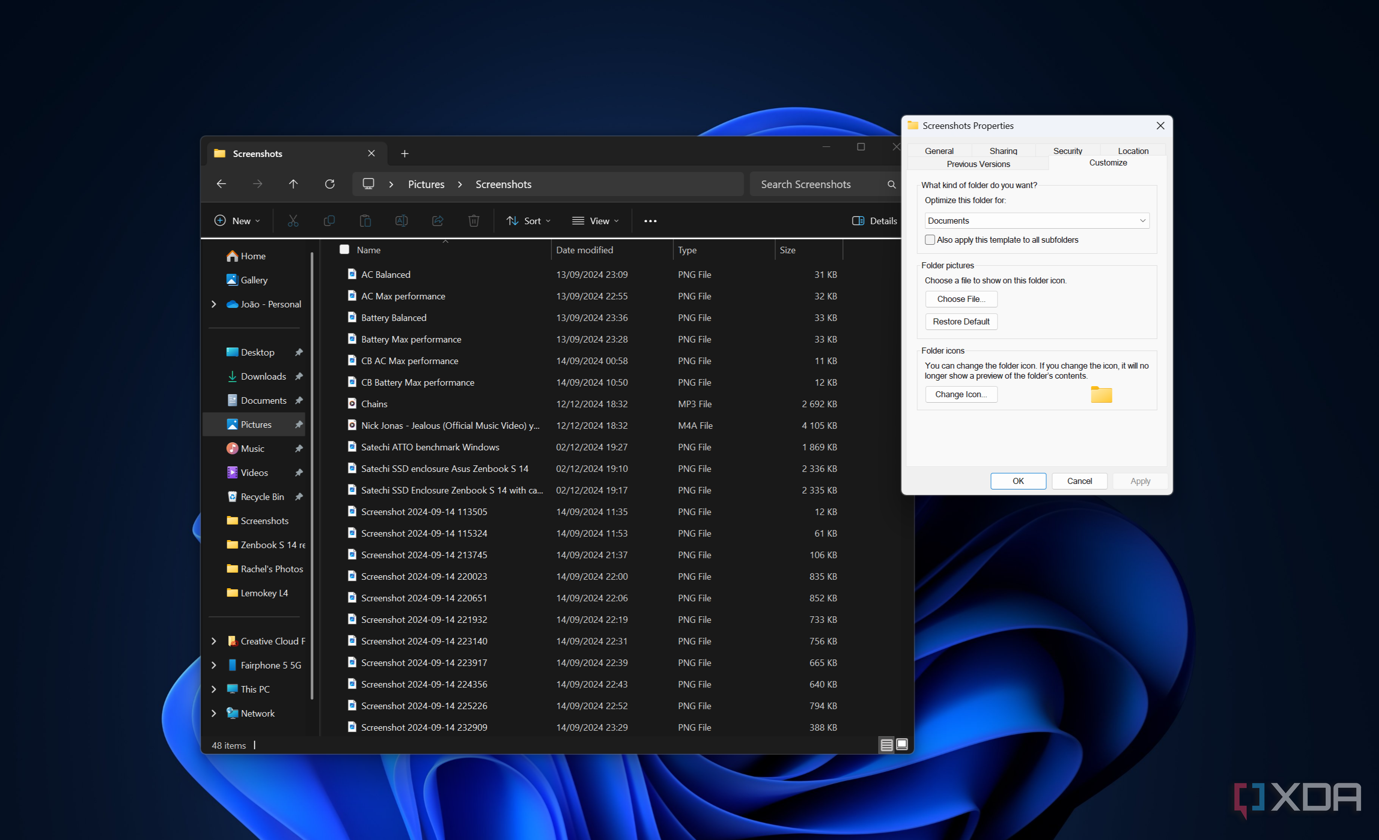Click the Change Icon button
This screenshot has width=1379, height=840.
click(x=961, y=394)
